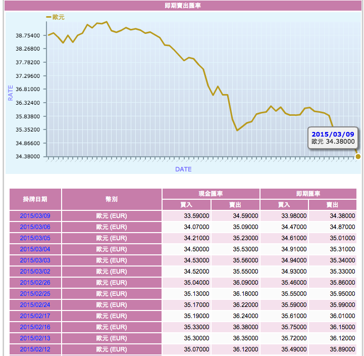Click the 36.15000 spot selling cell
The image size is (364, 356).
click(x=332, y=327)
